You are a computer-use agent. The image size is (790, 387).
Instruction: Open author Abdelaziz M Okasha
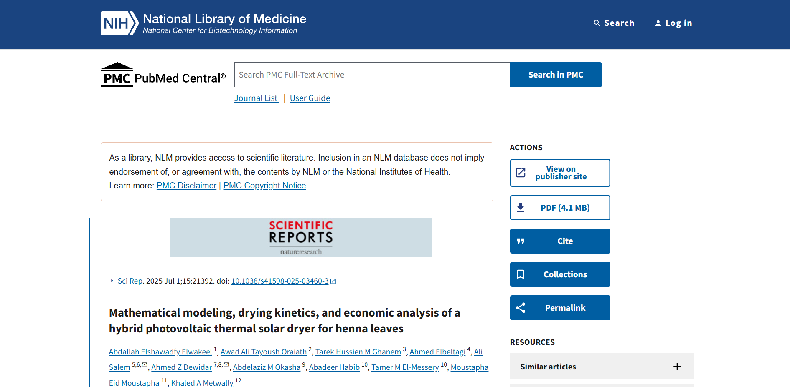267,367
